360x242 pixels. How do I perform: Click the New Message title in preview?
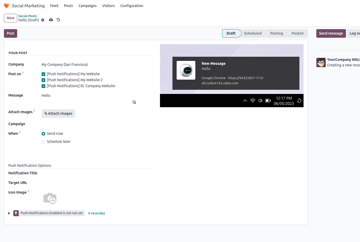[x=214, y=63]
